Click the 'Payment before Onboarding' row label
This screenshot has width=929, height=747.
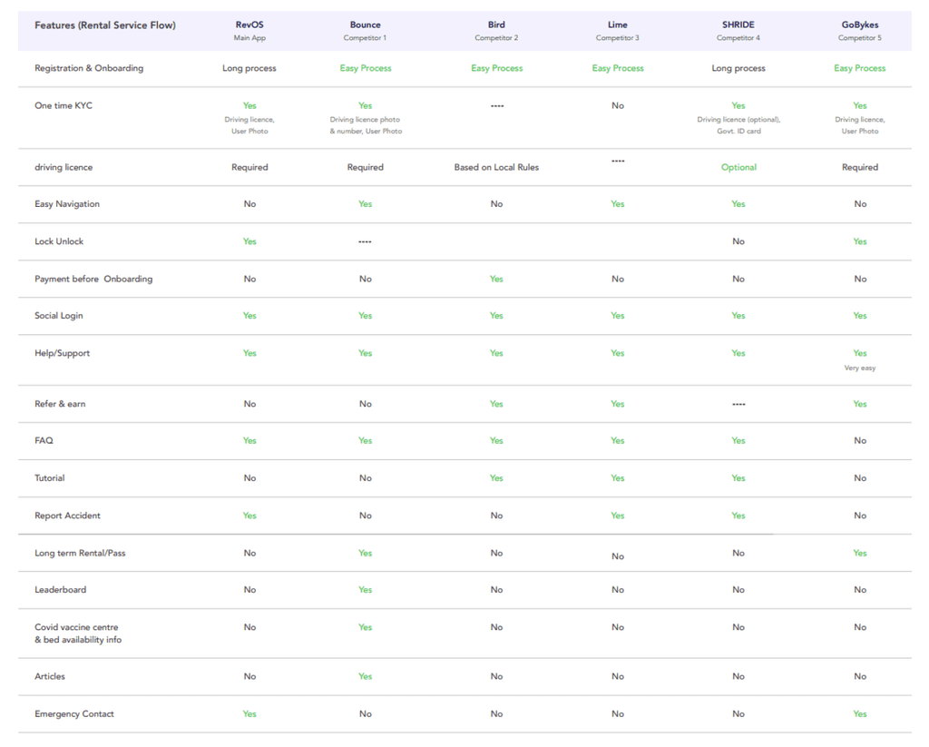tap(93, 279)
